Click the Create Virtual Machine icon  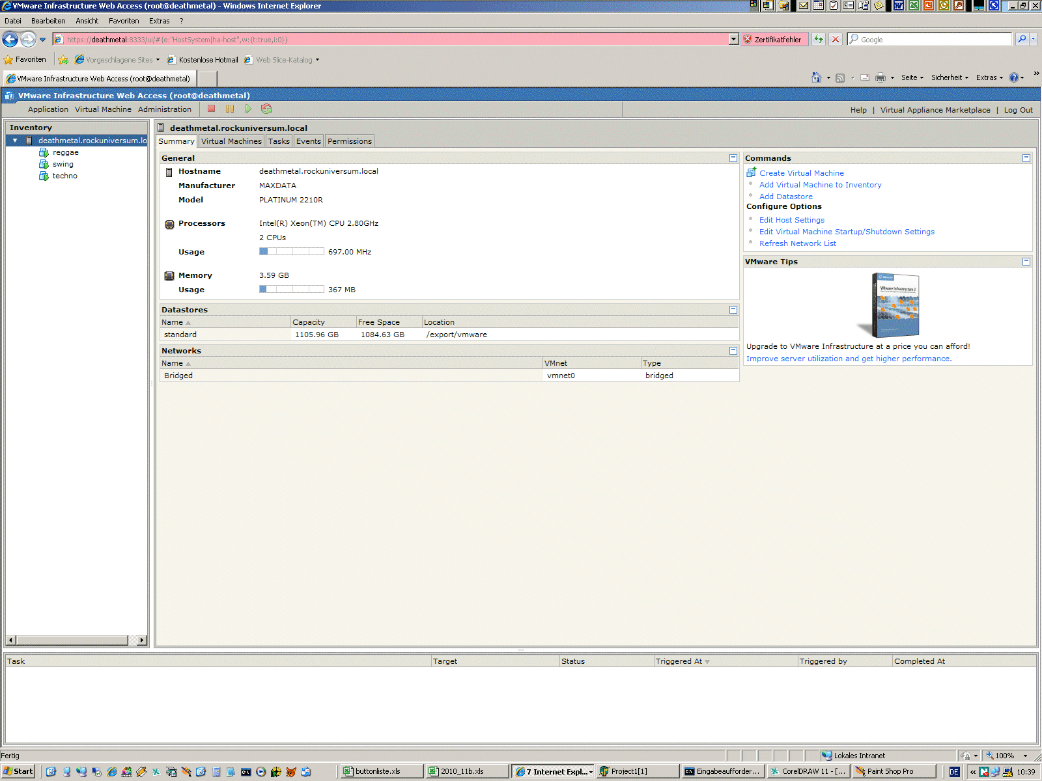tap(752, 172)
